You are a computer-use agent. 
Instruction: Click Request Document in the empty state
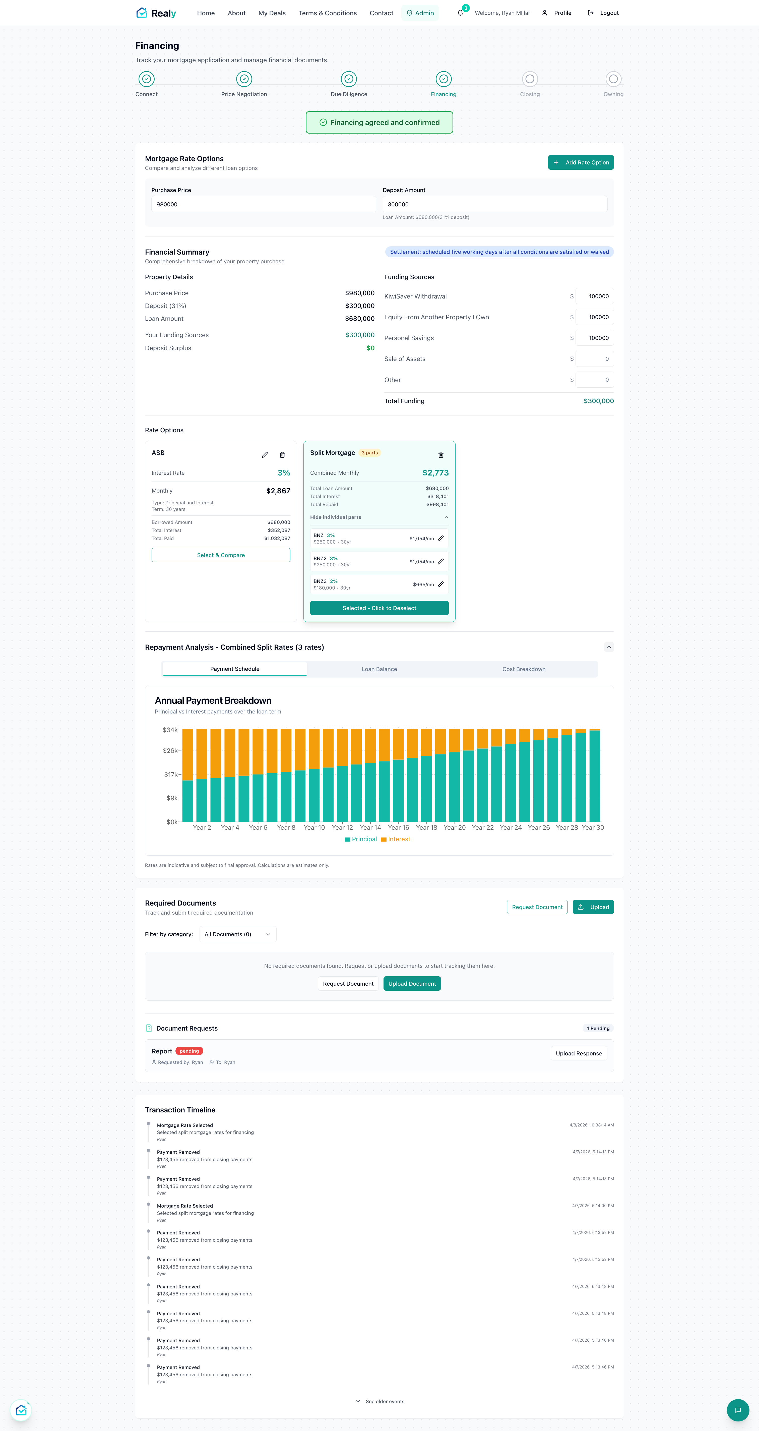[348, 984]
